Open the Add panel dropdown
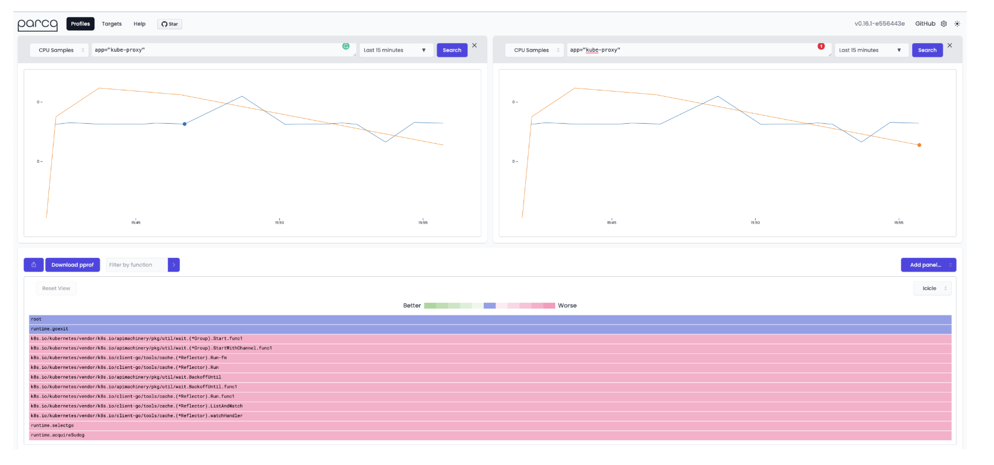The height and width of the screenshot is (465, 994). click(928, 265)
